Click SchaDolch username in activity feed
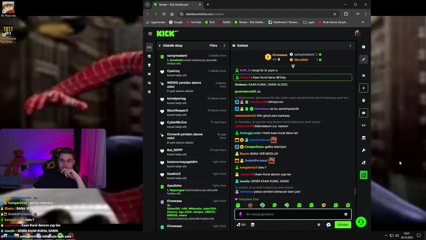Screen dimensions: 426x240 [x=176, y=60]
